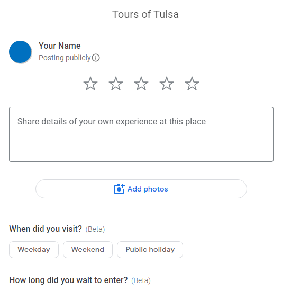Focus the share your experience text box
Viewport: 291px width, 291px height.
coord(141,134)
